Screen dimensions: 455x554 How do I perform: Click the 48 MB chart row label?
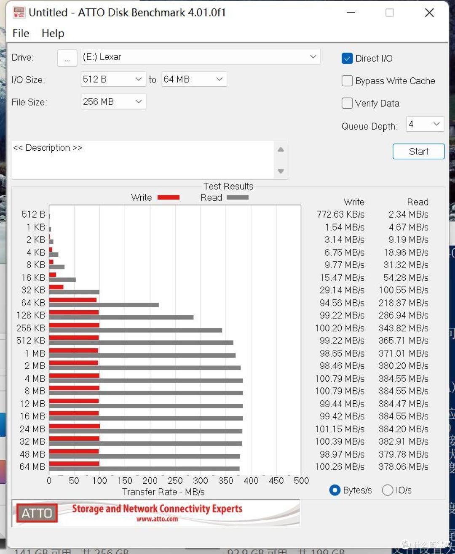[x=32, y=455]
